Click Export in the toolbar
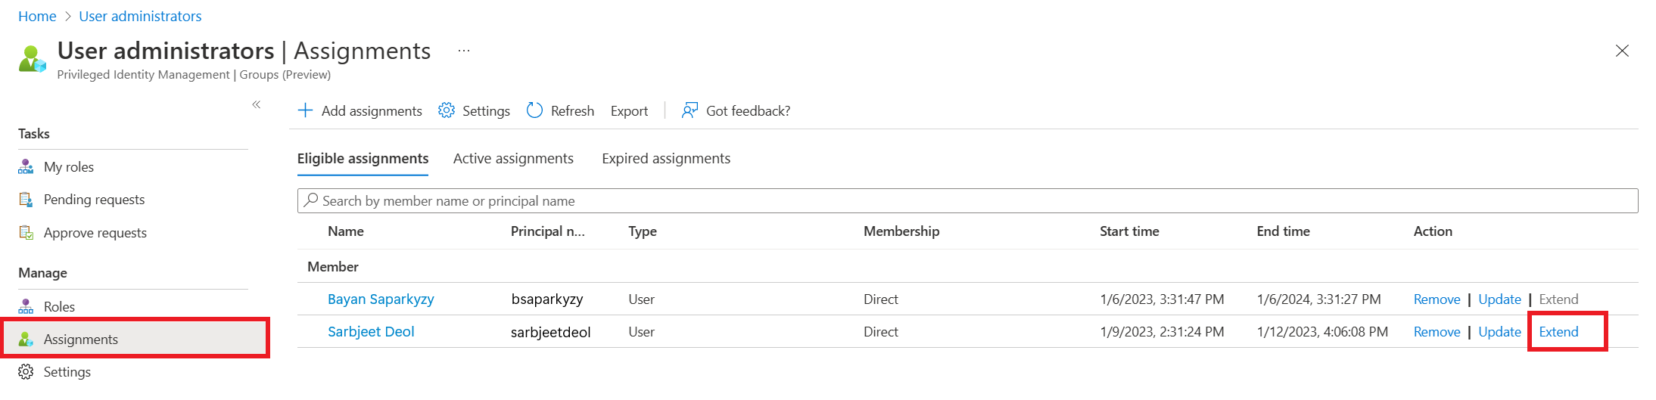Screen dimensions: 1656x400 click(x=629, y=111)
